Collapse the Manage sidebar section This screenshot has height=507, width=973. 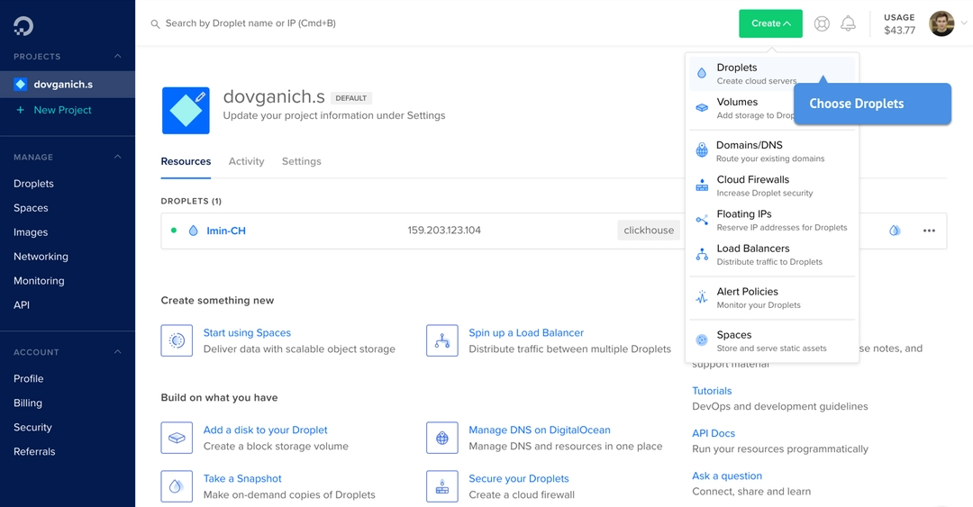click(x=117, y=157)
